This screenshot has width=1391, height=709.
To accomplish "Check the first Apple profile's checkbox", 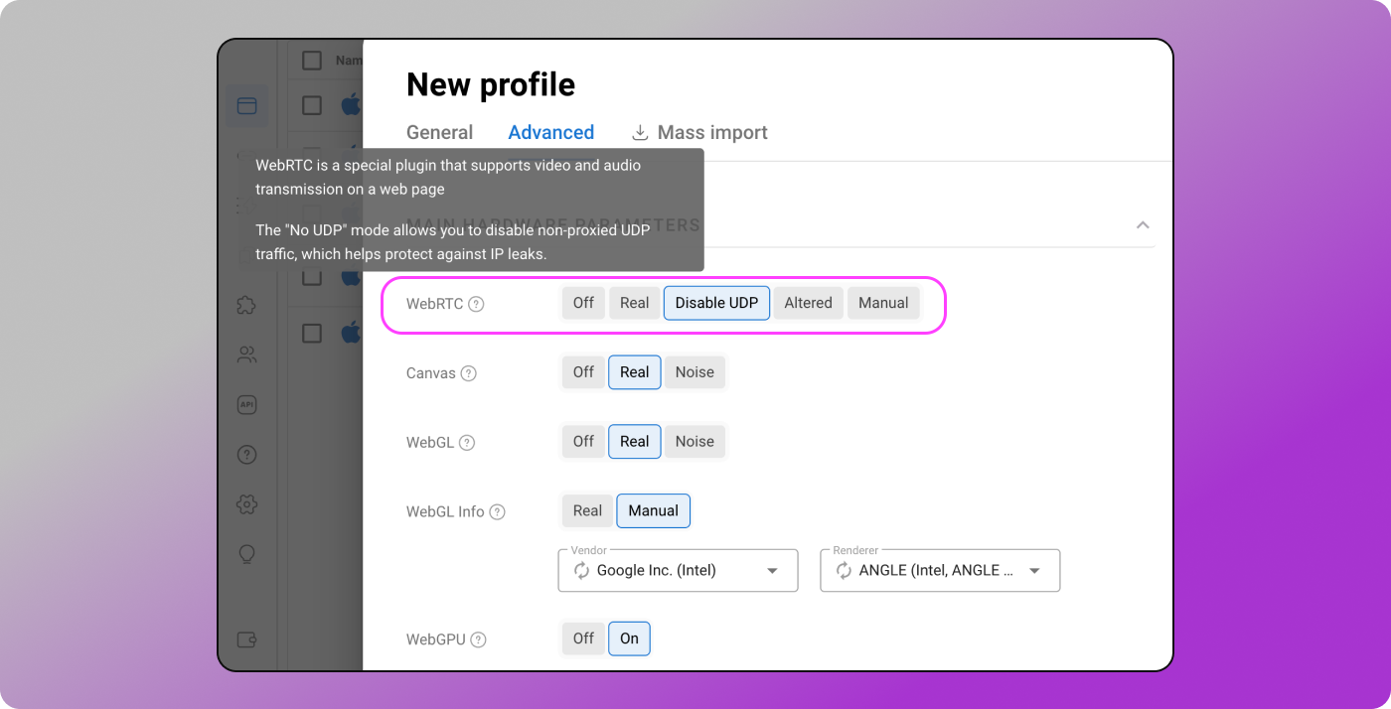I will pyautogui.click(x=311, y=104).
